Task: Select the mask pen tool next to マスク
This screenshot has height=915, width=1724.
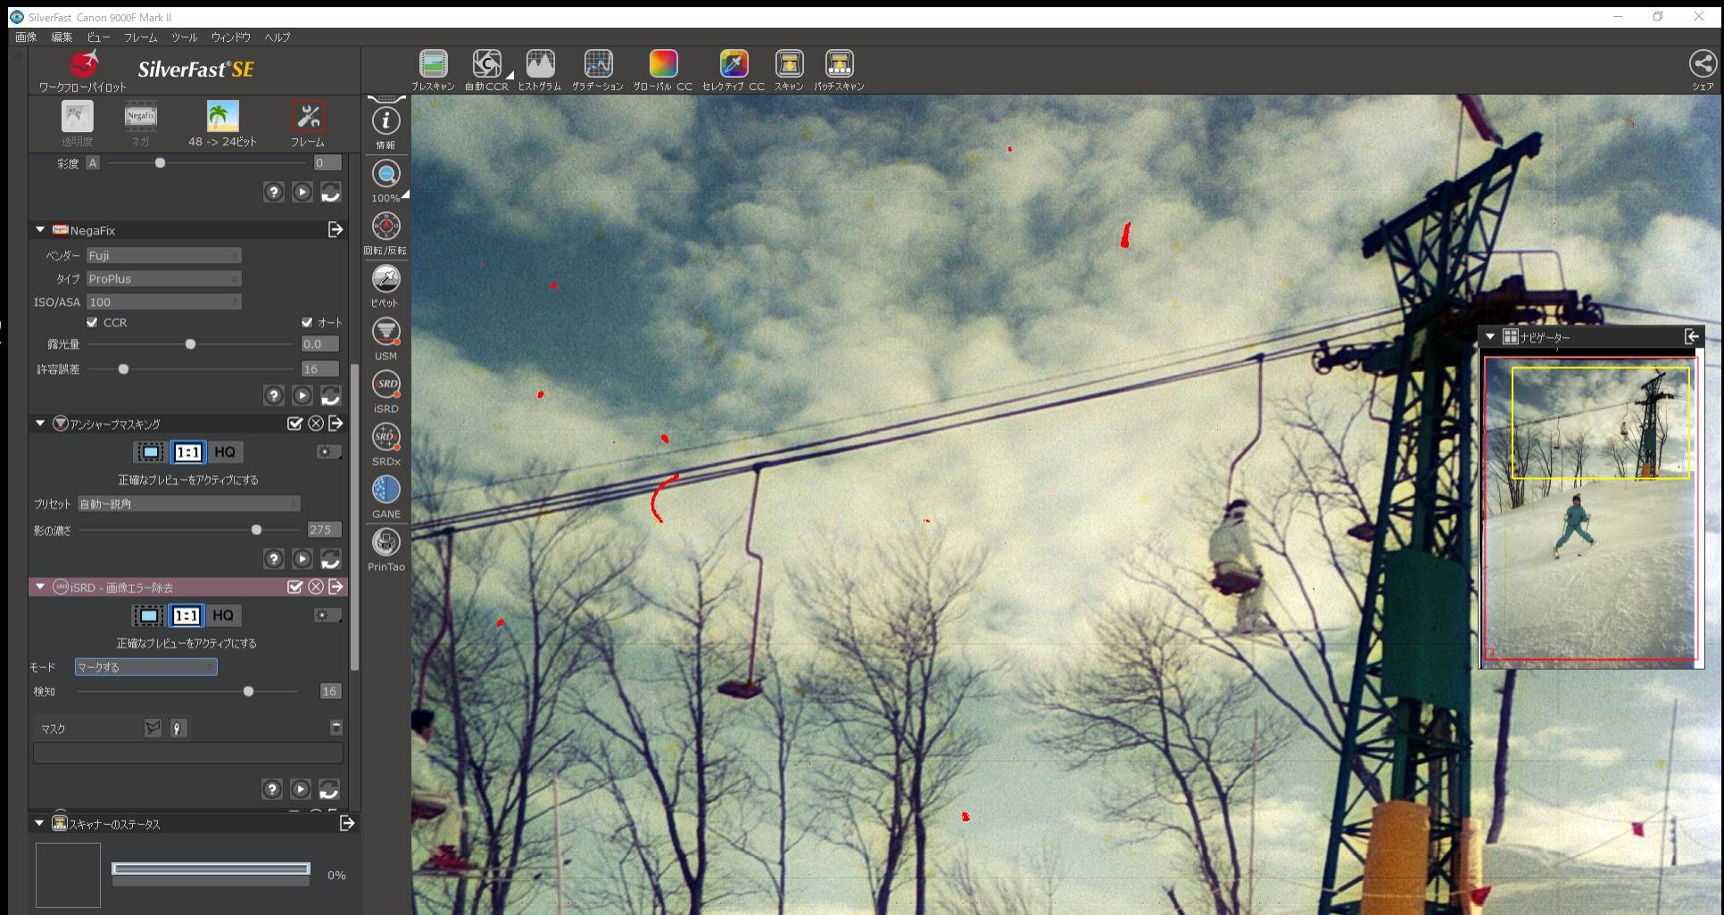Action: tap(177, 729)
